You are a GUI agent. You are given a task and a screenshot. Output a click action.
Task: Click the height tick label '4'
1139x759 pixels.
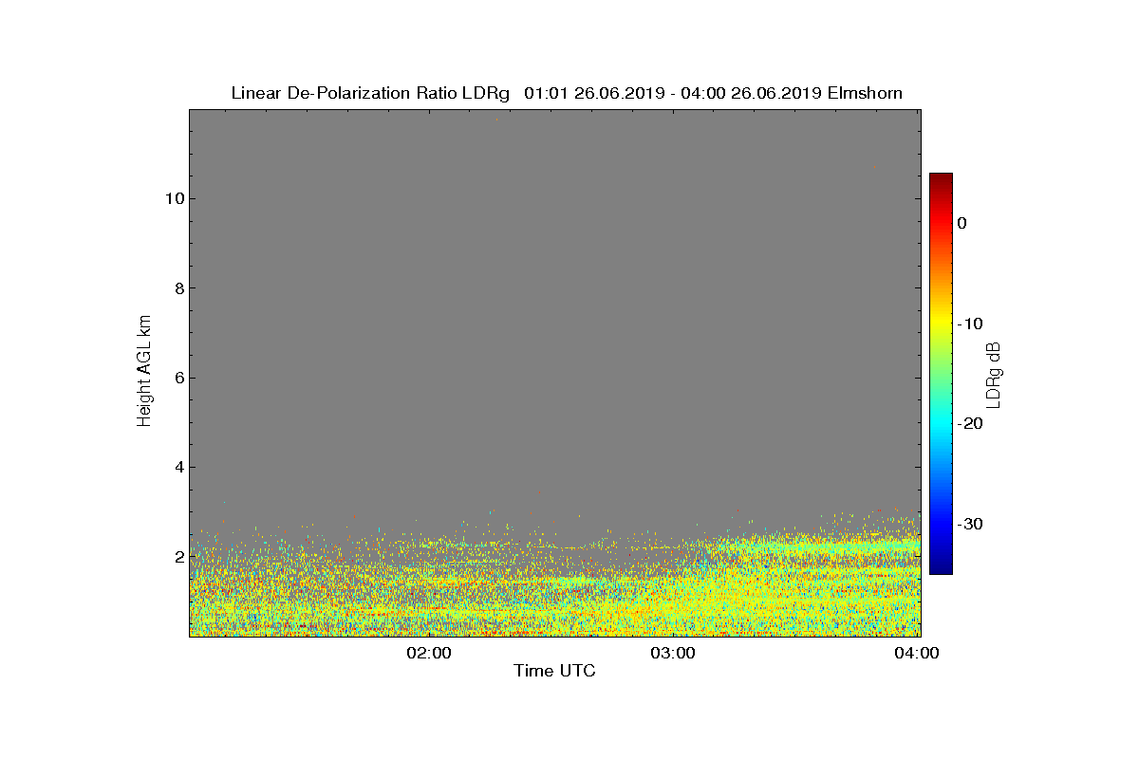[177, 467]
